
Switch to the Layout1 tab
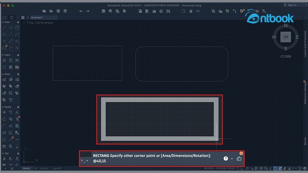click(x=44, y=168)
